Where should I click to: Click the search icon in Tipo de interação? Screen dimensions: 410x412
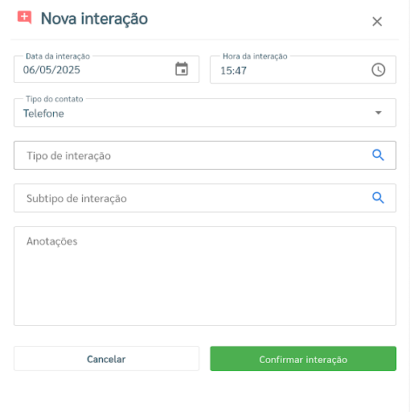click(x=378, y=155)
